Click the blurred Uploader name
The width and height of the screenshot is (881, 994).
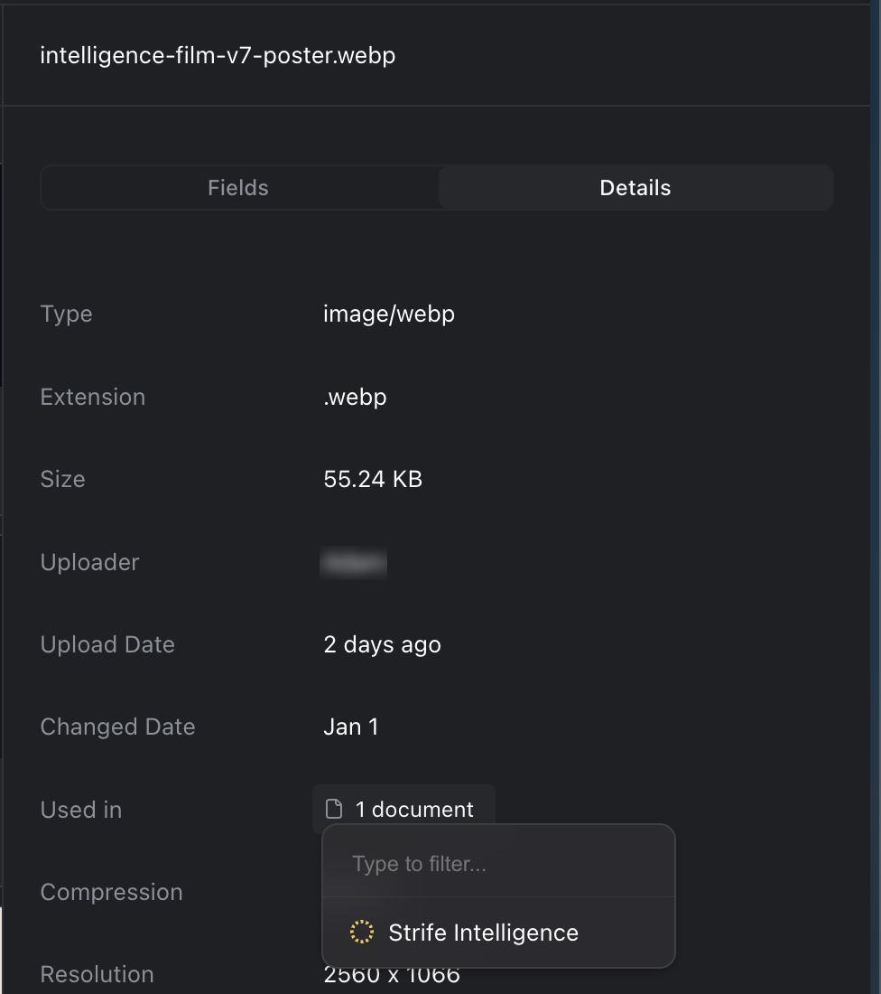(x=354, y=562)
